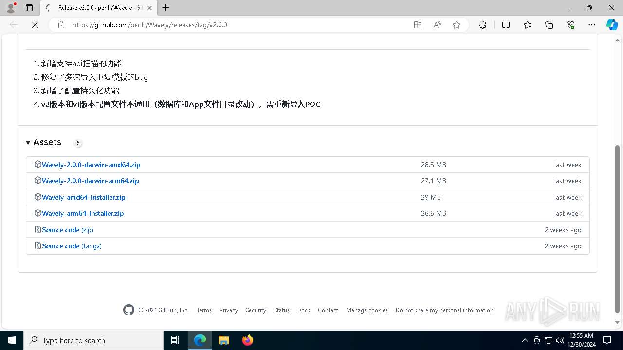Click package icon beside Wavely-2.0.0-darwin-amd64.zip
The height and width of the screenshot is (350, 623).
tap(38, 165)
